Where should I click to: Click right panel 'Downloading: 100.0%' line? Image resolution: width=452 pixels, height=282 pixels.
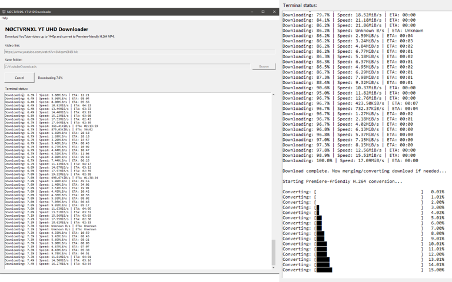coord(350,160)
